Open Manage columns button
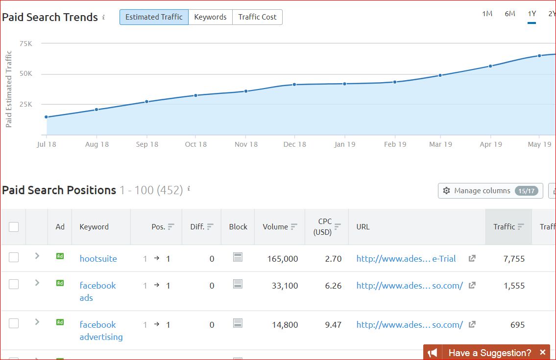 [x=490, y=191]
